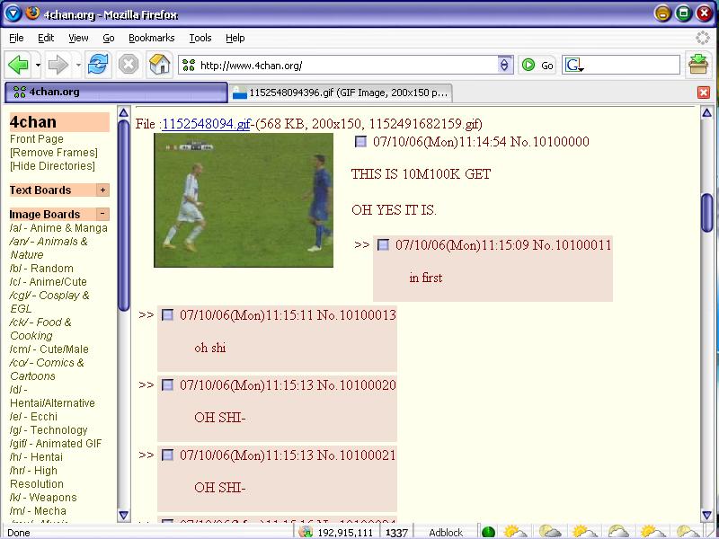Click the address bar URL field
The image size is (719, 539).
pos(348,65)
